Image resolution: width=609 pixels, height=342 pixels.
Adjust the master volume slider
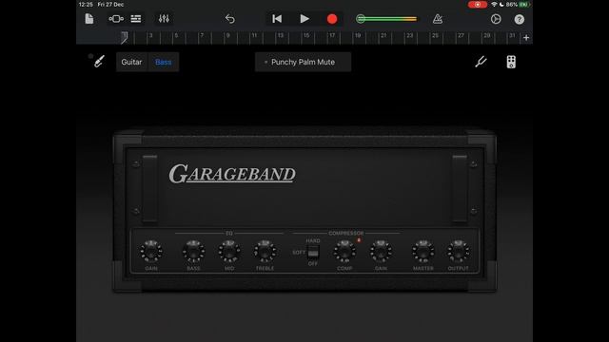tap(387, 19)
